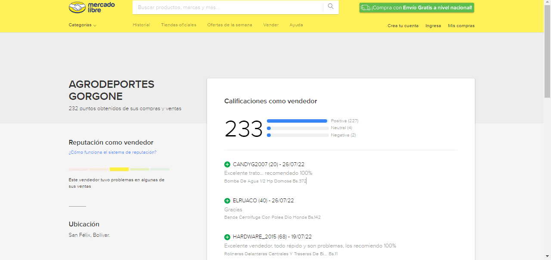
Task: Open the Ayuda menu item
Action: tap(296, 25)
